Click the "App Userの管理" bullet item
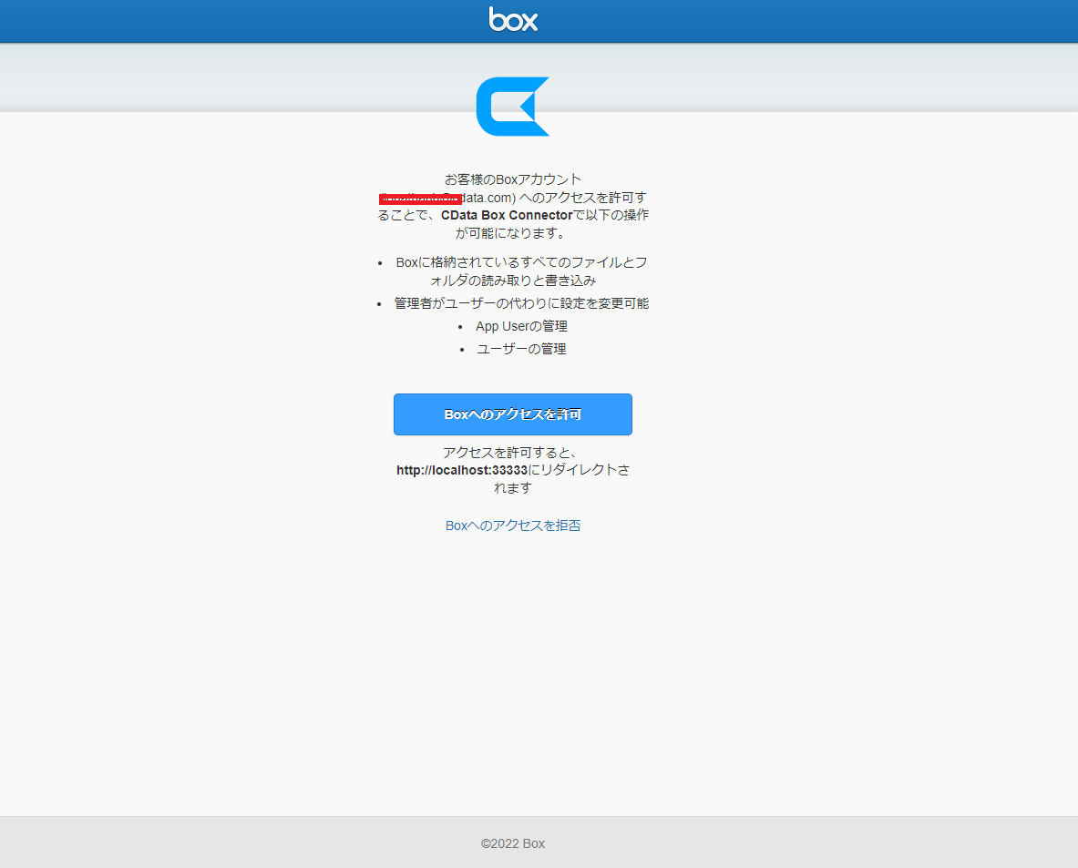This screenshot has width=1078, height=868. pos(520,325)
